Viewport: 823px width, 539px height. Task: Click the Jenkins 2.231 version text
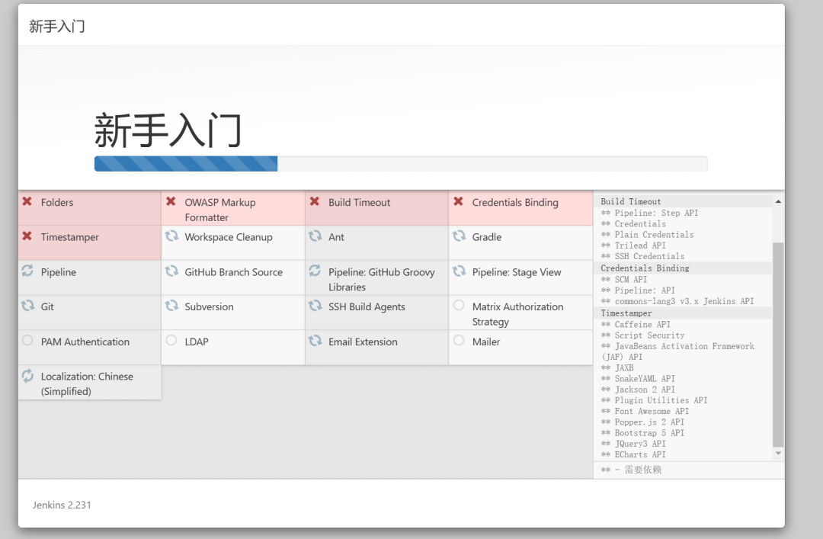[x=62, y=505]
